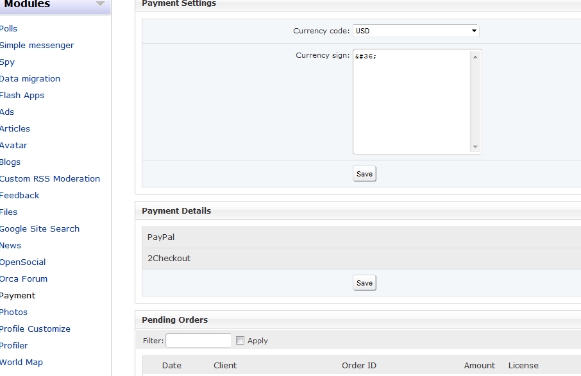
Task: Enable the Apply filter checkbox
Action: [x=240, y=341]
